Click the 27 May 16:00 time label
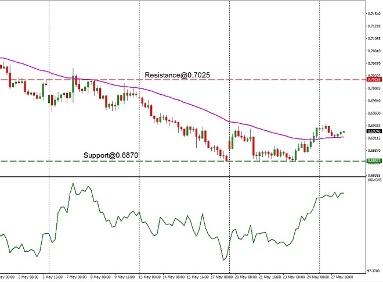This screenshot has width=383, height=282. tap(342, 277)
